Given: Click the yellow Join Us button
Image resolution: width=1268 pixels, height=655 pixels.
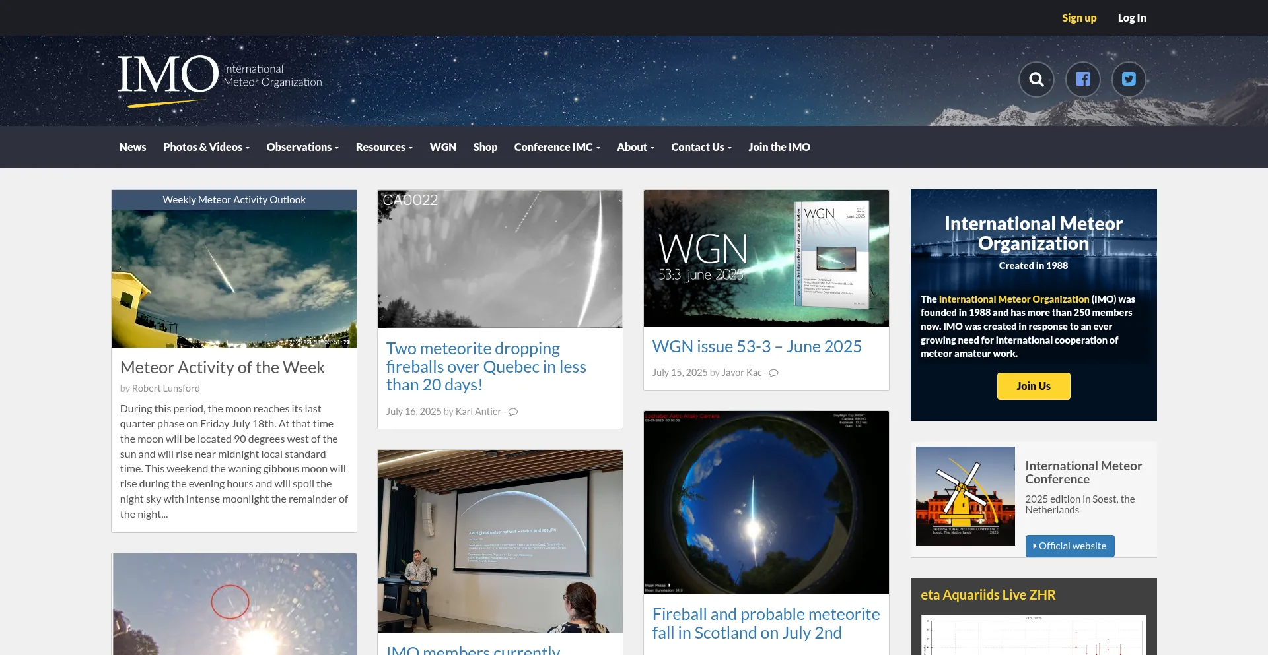Looking at the screenshot, I should tap(1034, 386).
